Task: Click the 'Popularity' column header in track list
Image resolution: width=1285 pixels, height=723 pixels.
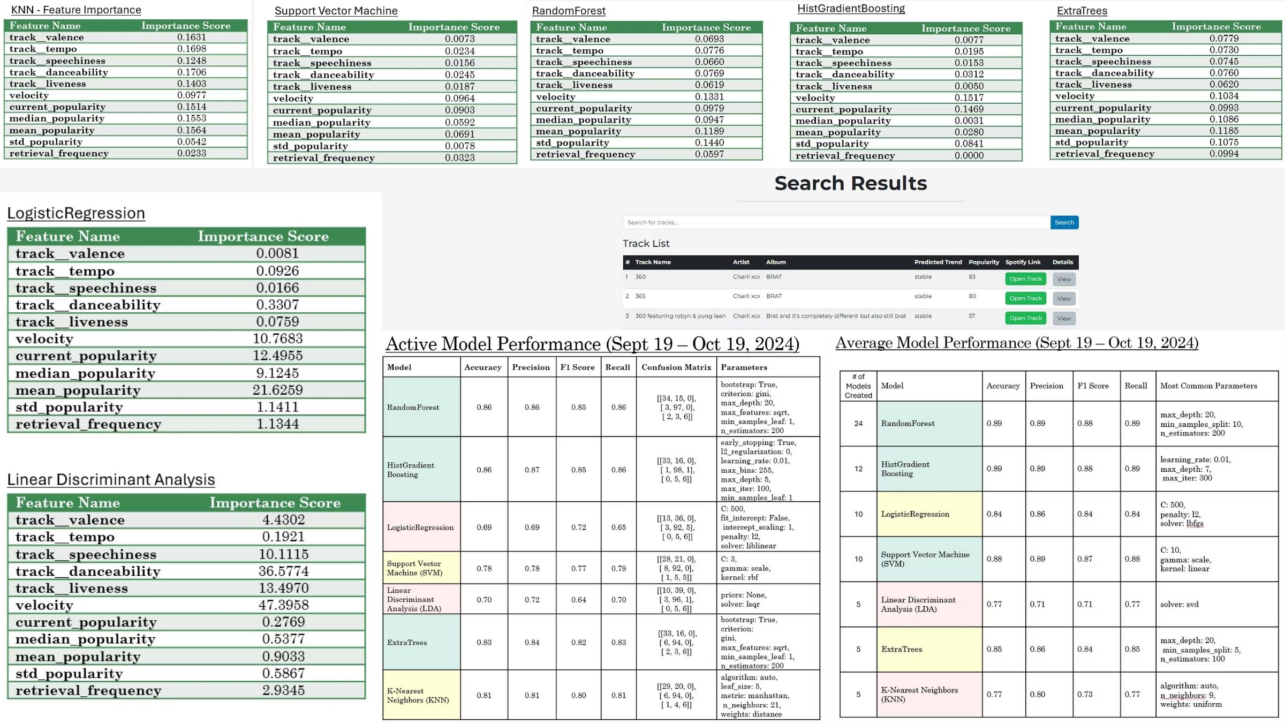Action: [984, 262]
